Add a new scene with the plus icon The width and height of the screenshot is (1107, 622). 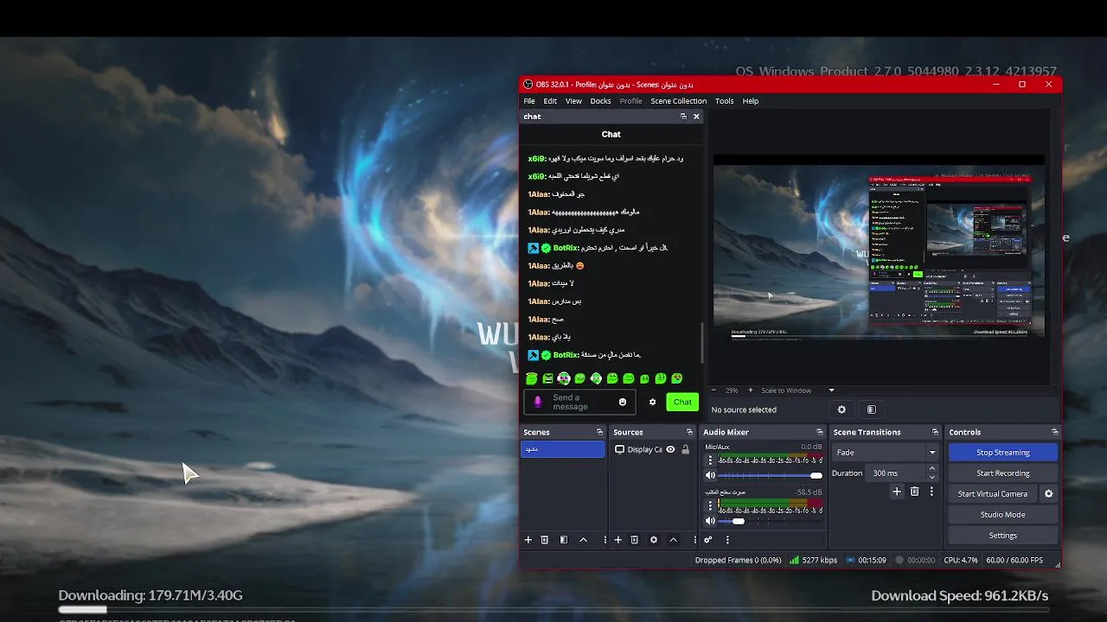[528, 540]
